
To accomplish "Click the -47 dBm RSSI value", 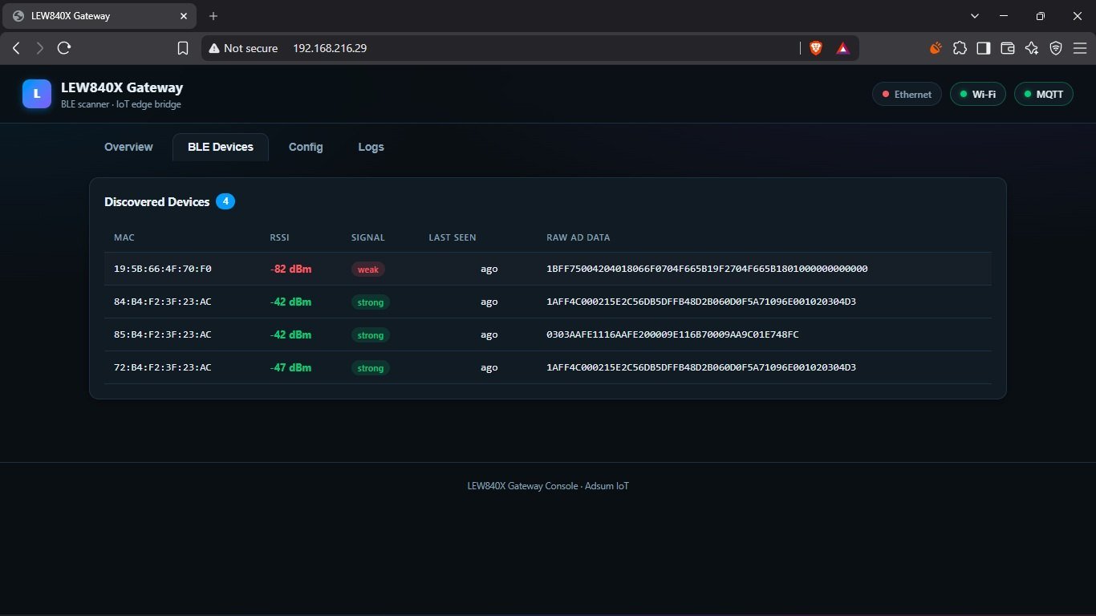I will click(290, 367).
